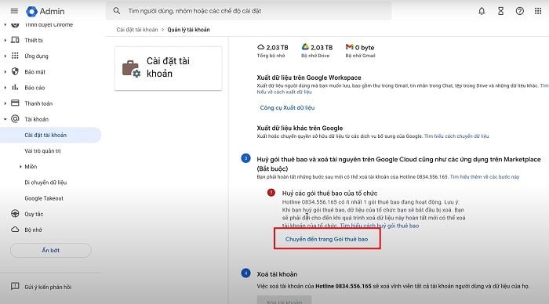Open Quy tắc in sidebar
Image resolution: width=549 pixels, height=304 pixels.
coord(34,214)
